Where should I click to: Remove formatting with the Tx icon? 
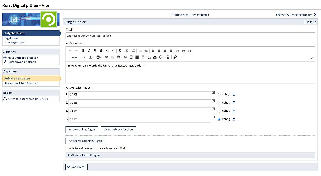(120, 51)
